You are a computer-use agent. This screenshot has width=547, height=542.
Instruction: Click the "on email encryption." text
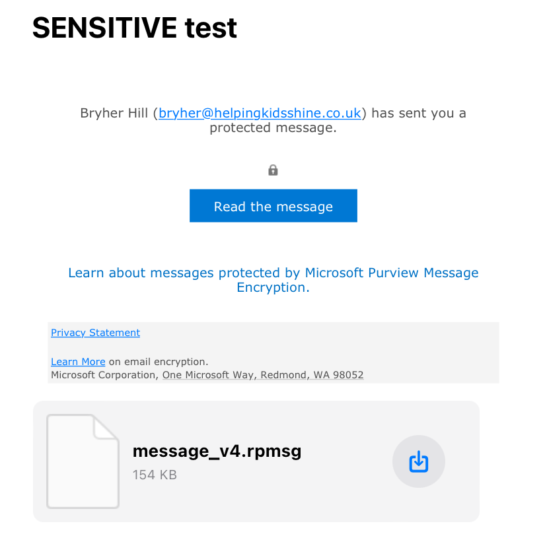point(159,362)
